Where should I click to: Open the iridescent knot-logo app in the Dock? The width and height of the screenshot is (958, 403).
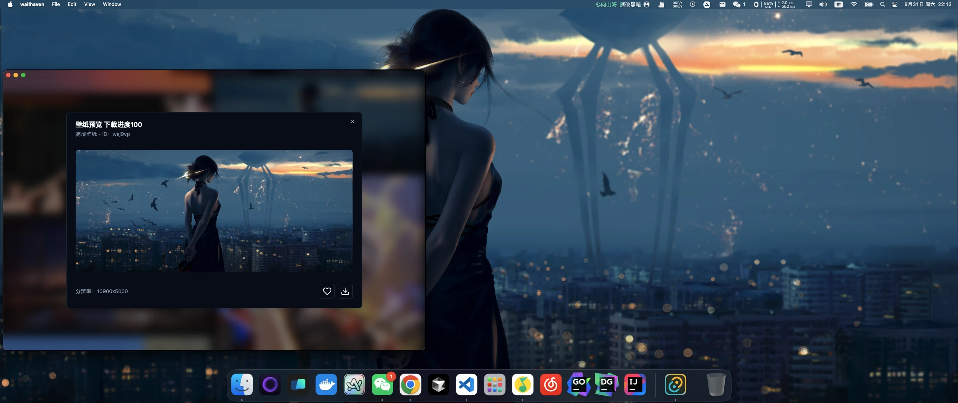point(354,384)
